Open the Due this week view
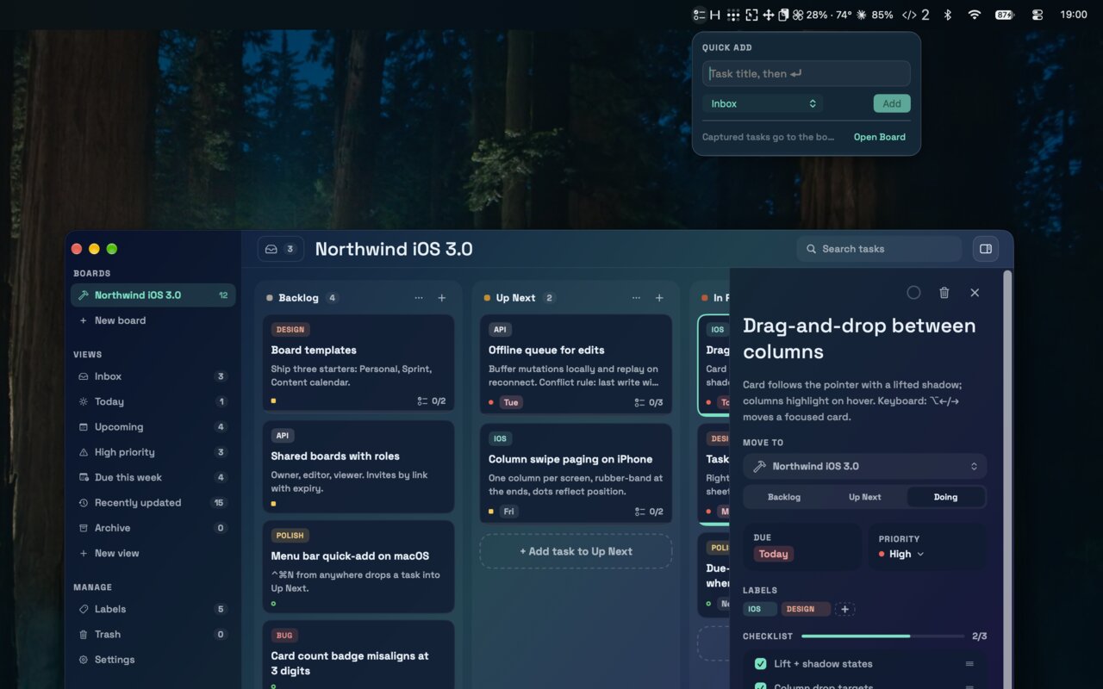 (x=153, y=477)
